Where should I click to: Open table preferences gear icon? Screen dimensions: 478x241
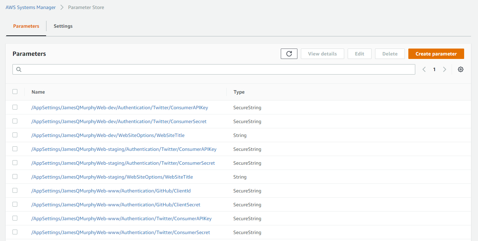pos(461,69)
